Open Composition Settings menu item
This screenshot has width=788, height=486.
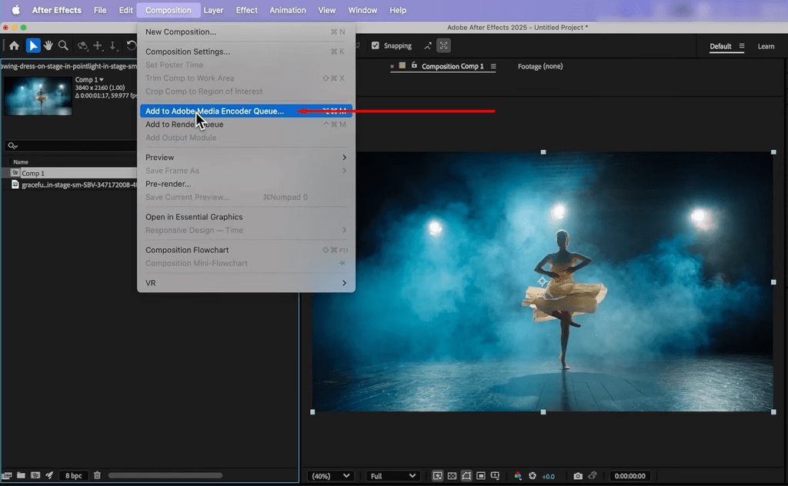(245, 52)
